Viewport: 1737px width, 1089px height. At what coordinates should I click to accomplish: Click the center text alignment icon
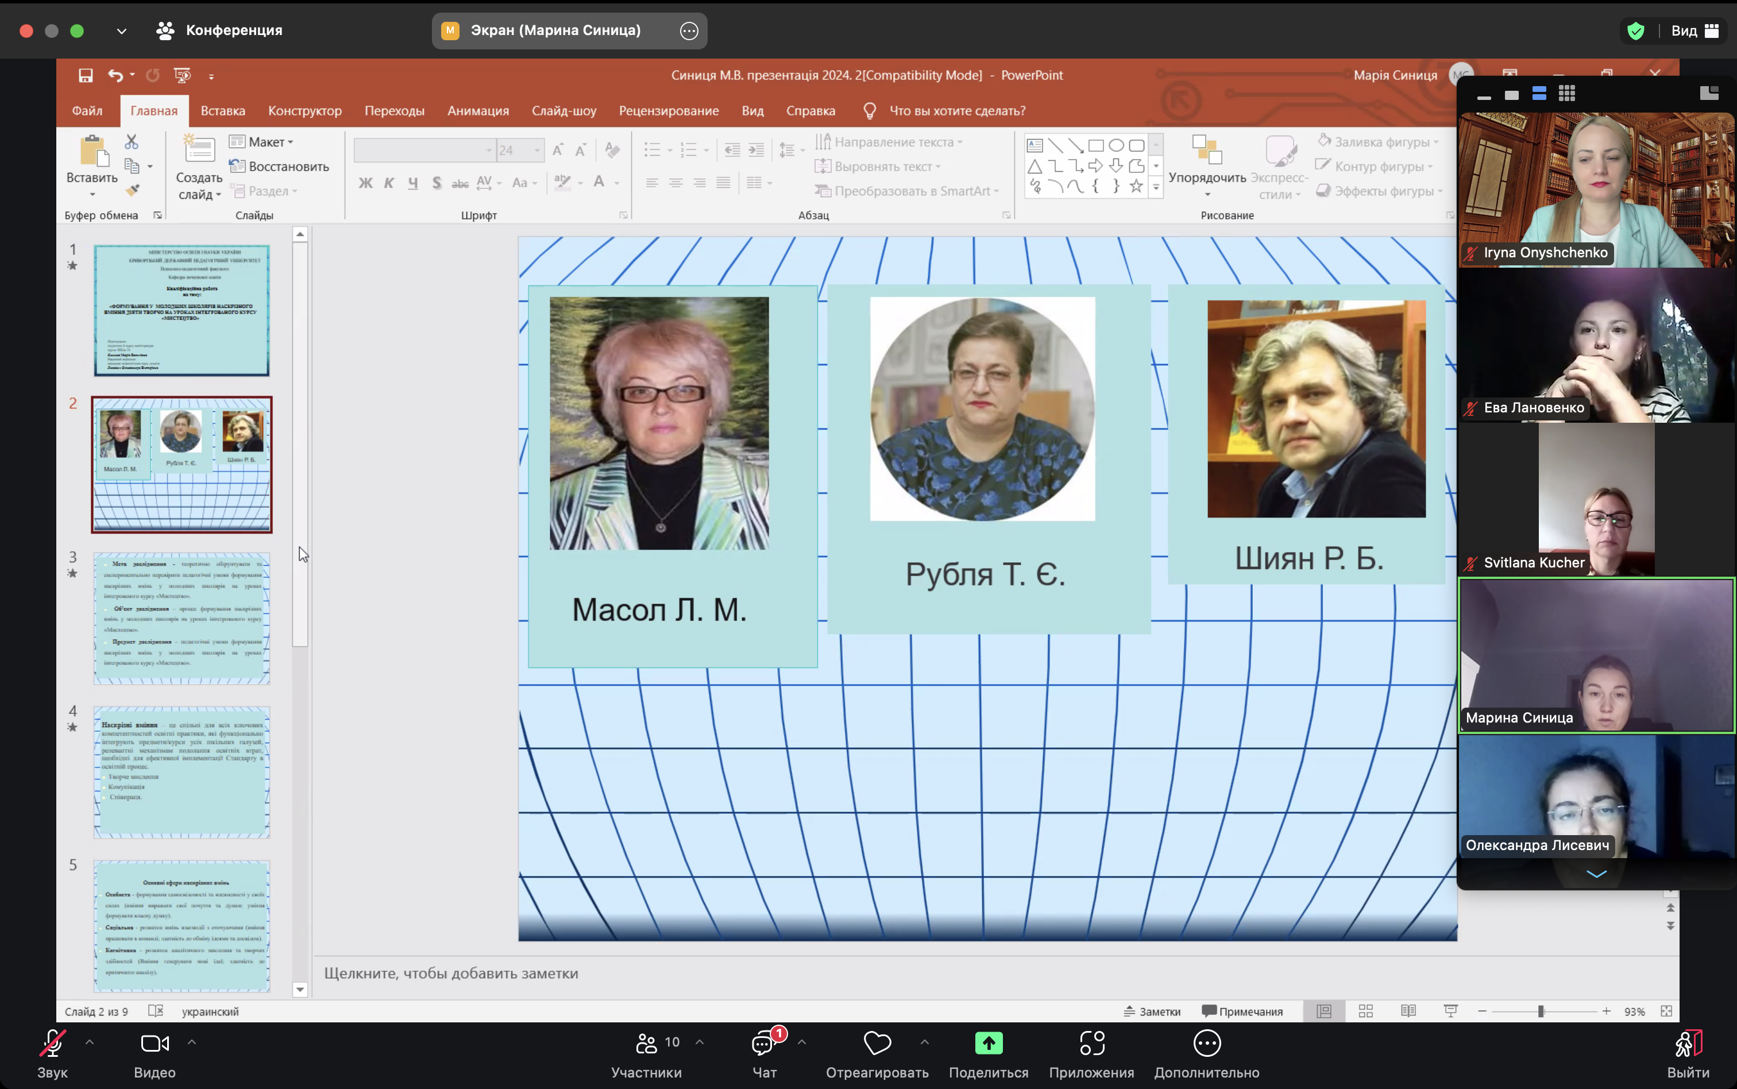pos(675,183)
